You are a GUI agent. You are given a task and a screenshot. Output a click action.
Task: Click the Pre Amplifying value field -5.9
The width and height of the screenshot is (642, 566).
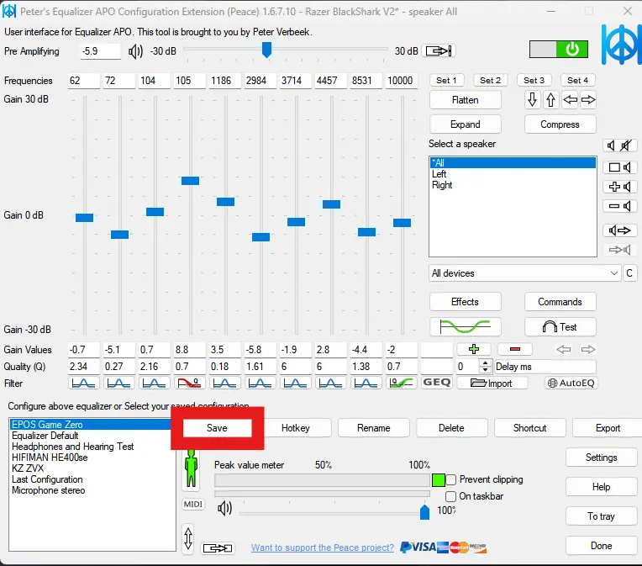coord(100,51)
